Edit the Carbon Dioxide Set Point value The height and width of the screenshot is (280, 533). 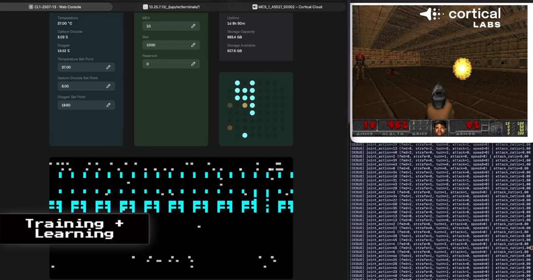click(x=108, y=86)
